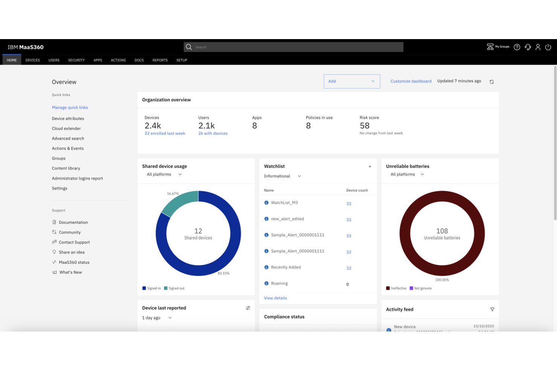Image resolution: width=557 pixels, height=371 pixels.
Task: Click device count 32 for new_alert_edited
Action: (x=349, y=220)
